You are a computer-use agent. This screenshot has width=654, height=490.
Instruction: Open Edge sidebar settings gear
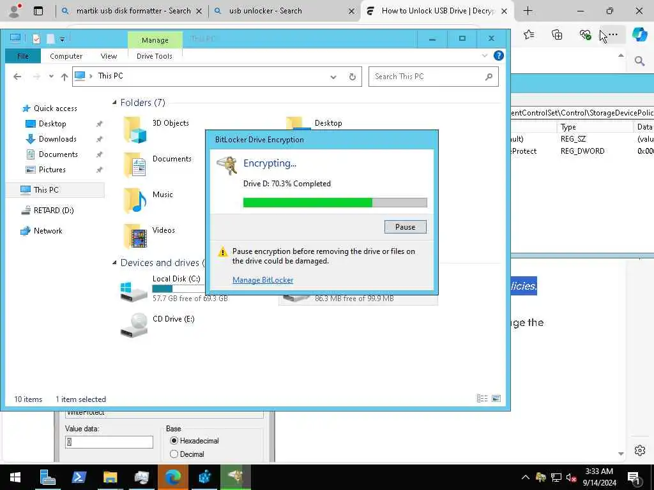click(x=640, y=450)
